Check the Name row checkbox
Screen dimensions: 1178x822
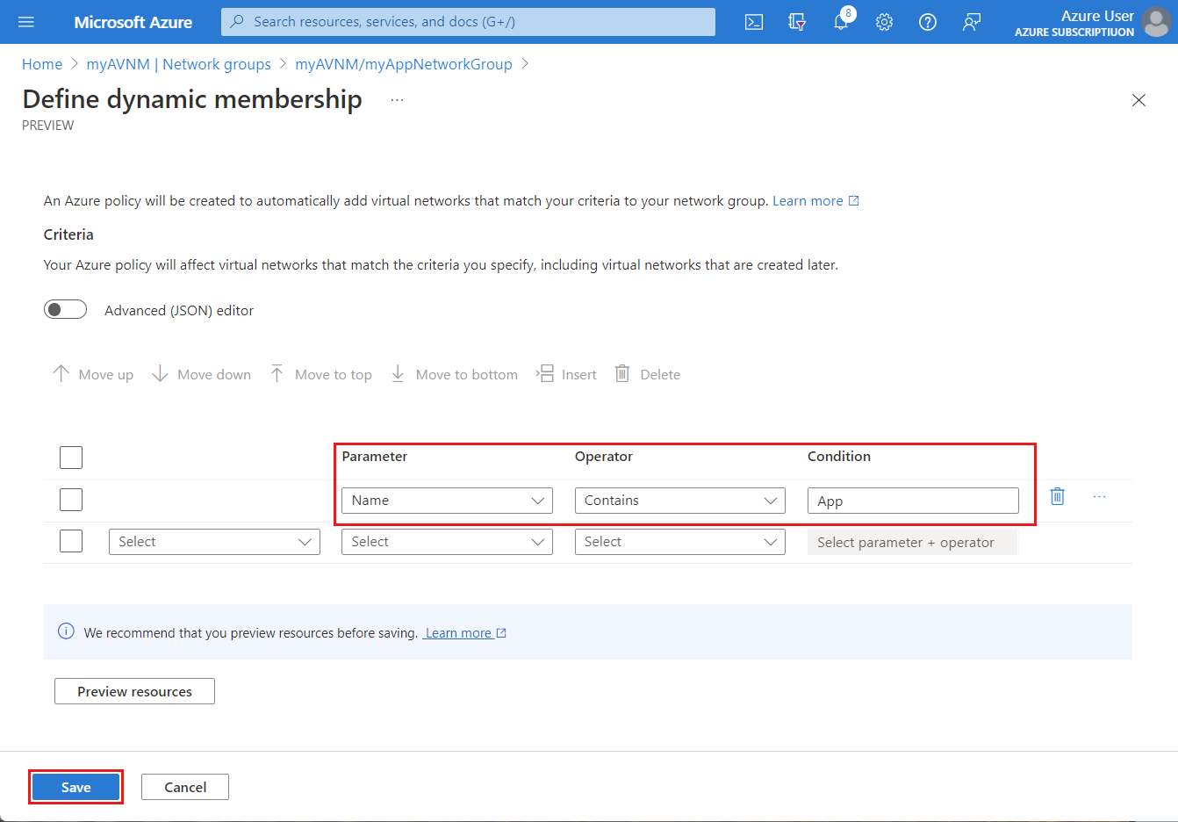(71, 500)
